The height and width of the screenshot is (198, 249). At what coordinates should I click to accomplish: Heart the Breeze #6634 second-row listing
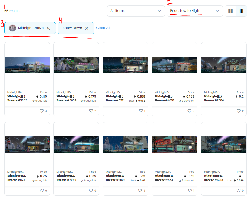point(92,111)
